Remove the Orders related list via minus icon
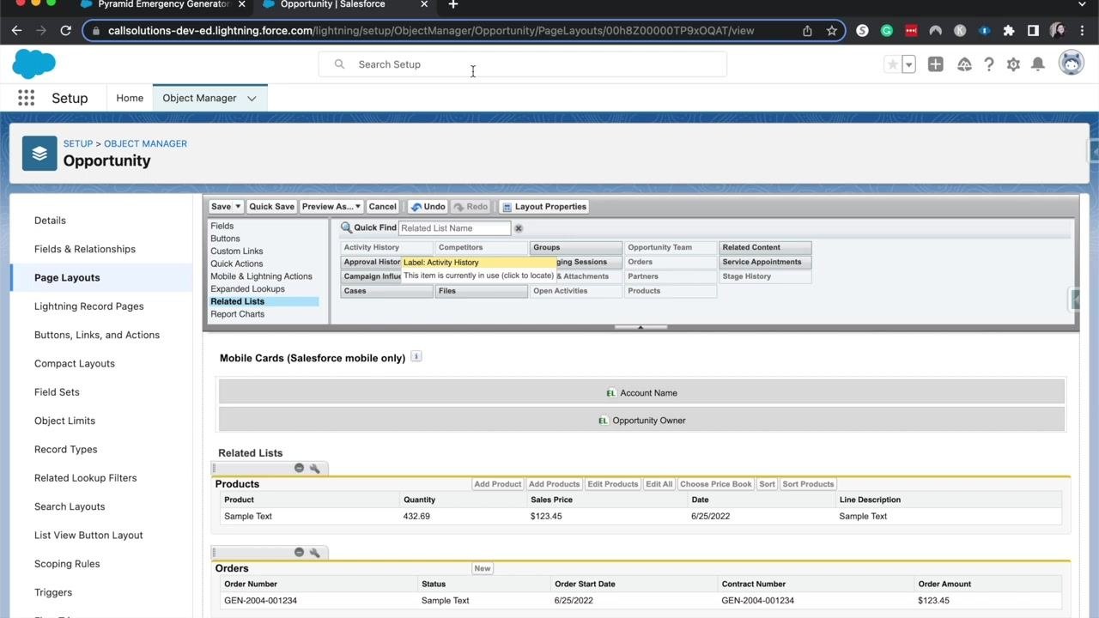This screenshot has height=618, width=1099. point(299,552)
